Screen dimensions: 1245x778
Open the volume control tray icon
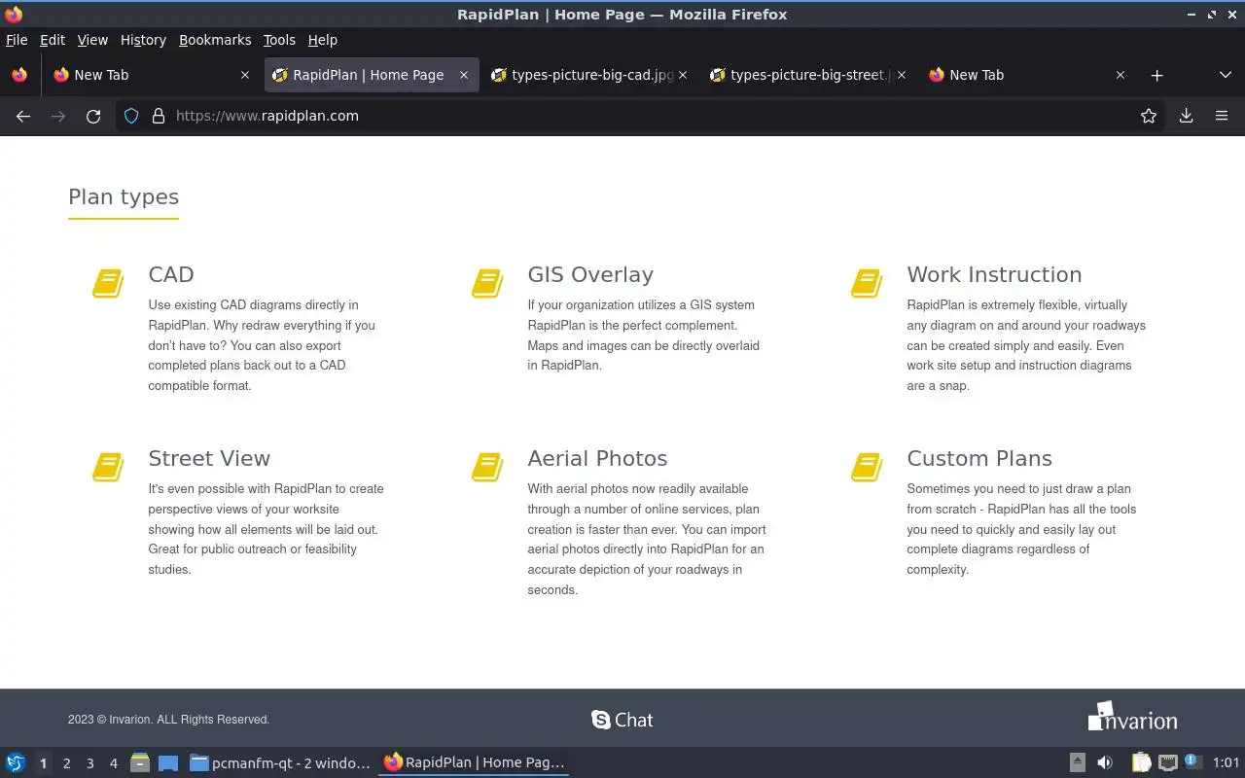(1105, 763)
